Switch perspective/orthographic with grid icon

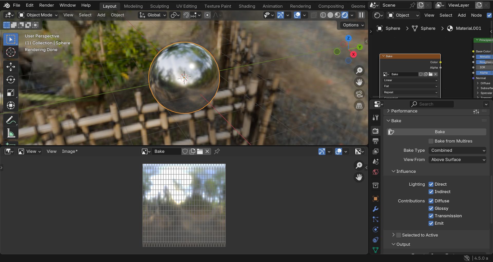tap(359, 106)
